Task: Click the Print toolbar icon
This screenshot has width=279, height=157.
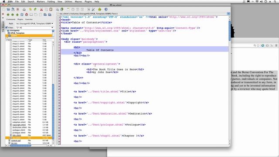Action: pyautogui.click(x=24, y=9)
